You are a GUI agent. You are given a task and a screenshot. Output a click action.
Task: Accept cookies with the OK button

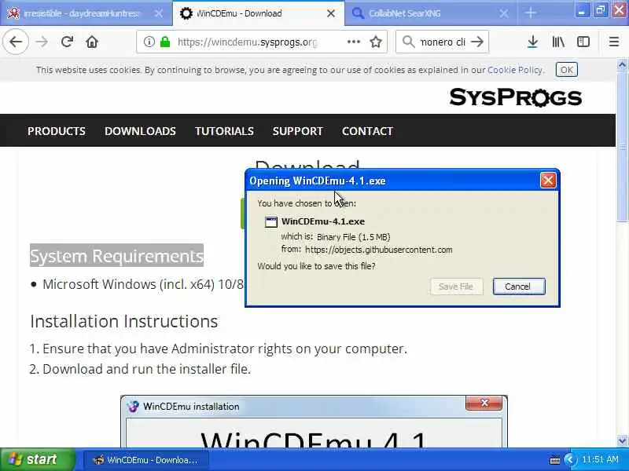[566, 70]
